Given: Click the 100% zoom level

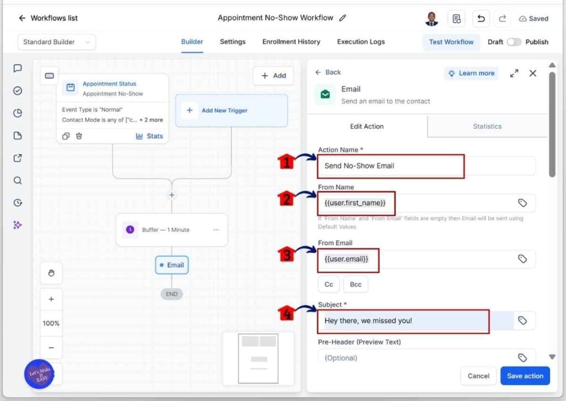Looking at the screenshot, I should 51,324.
